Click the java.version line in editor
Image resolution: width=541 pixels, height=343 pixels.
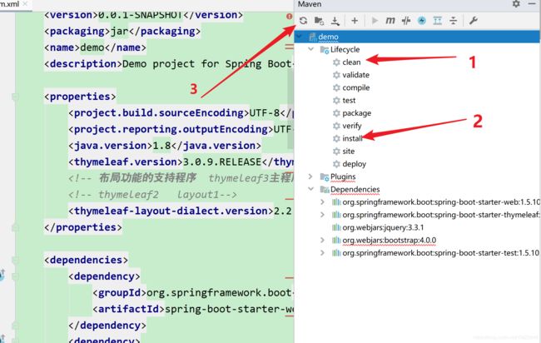click(165, 146)
